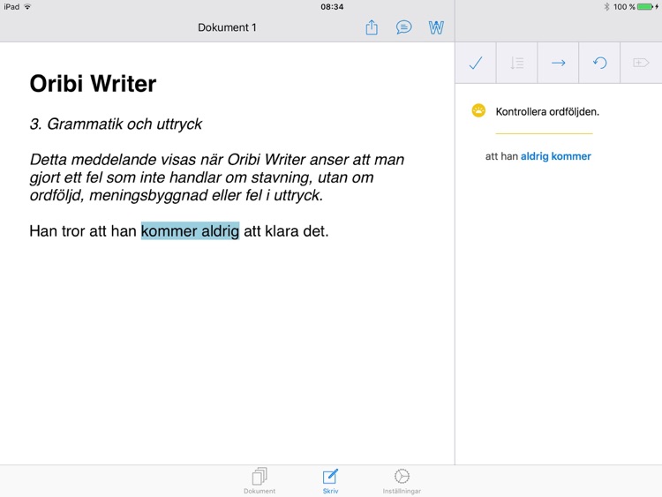Tap the share icon in the top bar
This screenshot has height=497, width=662.
(x=372, y=27)
